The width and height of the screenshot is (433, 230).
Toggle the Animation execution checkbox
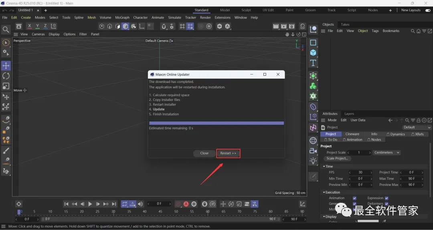[x=354, y=198]
